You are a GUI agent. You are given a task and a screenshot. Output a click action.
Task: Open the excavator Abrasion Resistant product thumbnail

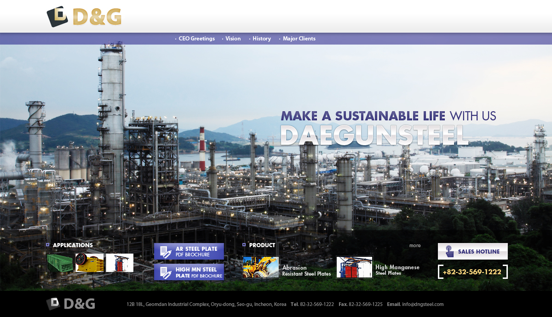(261, 267)
